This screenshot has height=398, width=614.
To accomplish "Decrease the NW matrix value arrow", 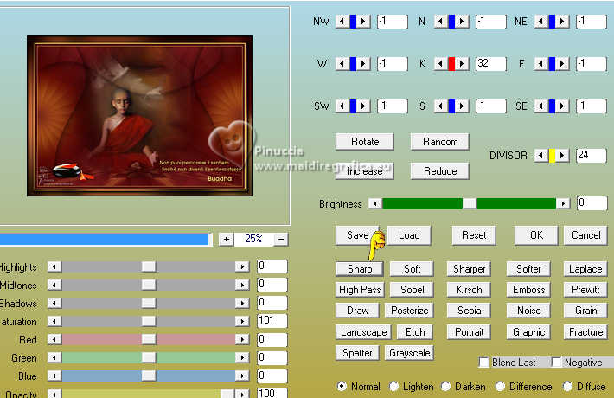I will pyautogui.click(x=342, y=21).
